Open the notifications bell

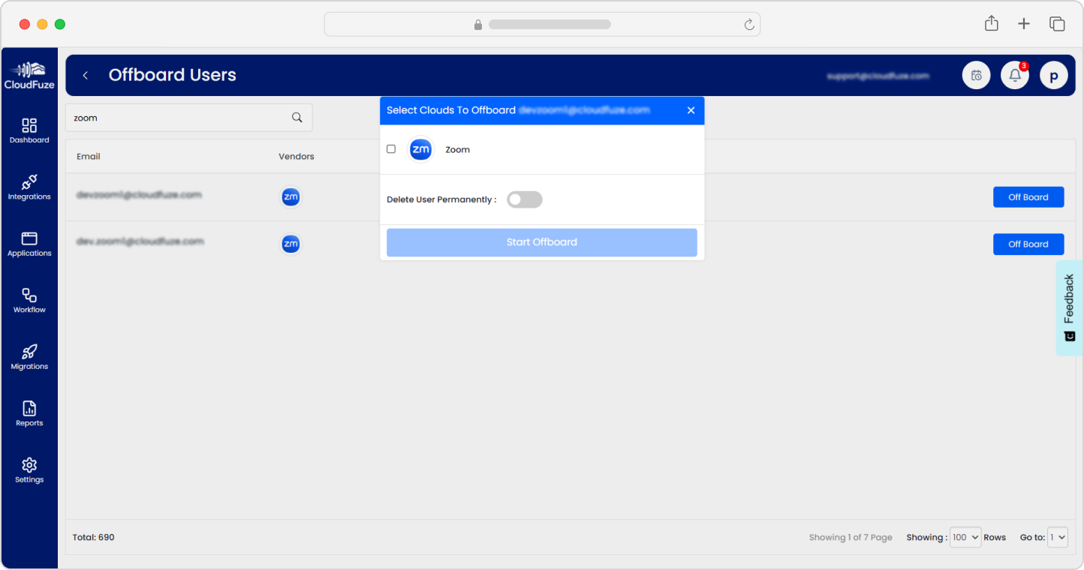(1015, 75)
